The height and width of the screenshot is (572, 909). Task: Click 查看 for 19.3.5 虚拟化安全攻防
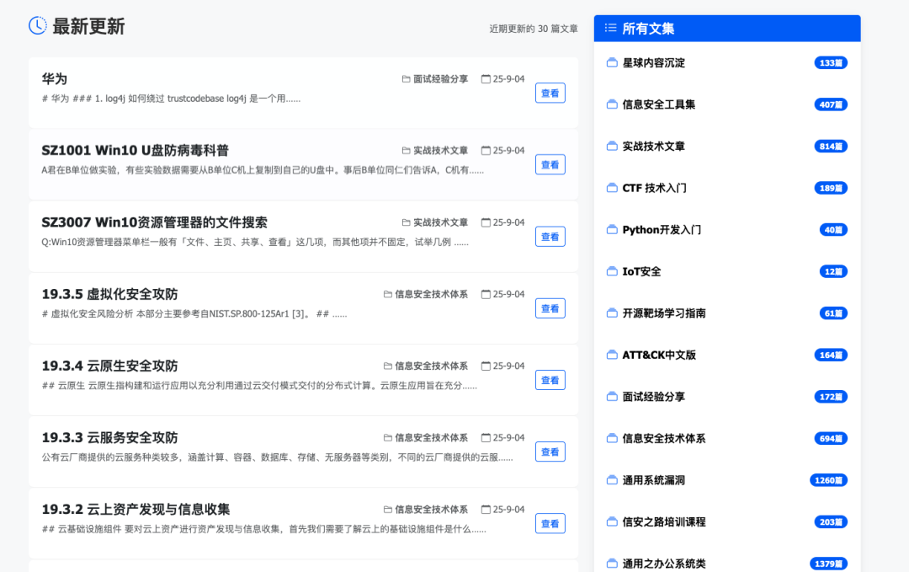tap(550, 308)
